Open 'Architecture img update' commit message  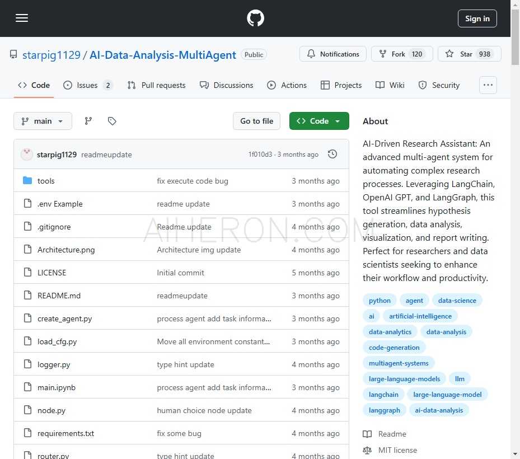click(x=199, y=250)
